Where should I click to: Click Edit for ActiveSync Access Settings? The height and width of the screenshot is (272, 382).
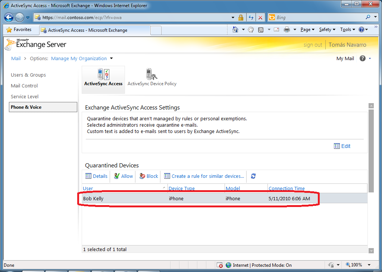tap(342, 146)
